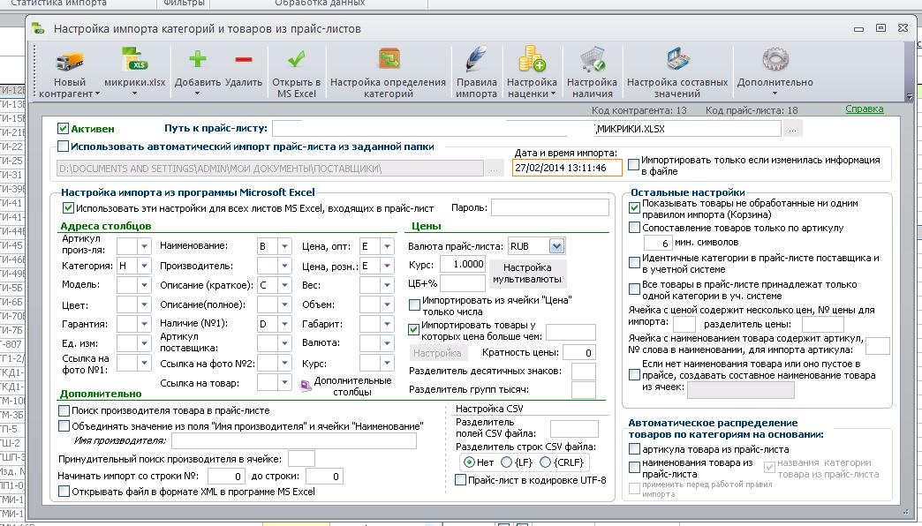This screenshot has width=922, height=526.
Task: Open Настройка наценки coins icon
Action: point(532,59)
